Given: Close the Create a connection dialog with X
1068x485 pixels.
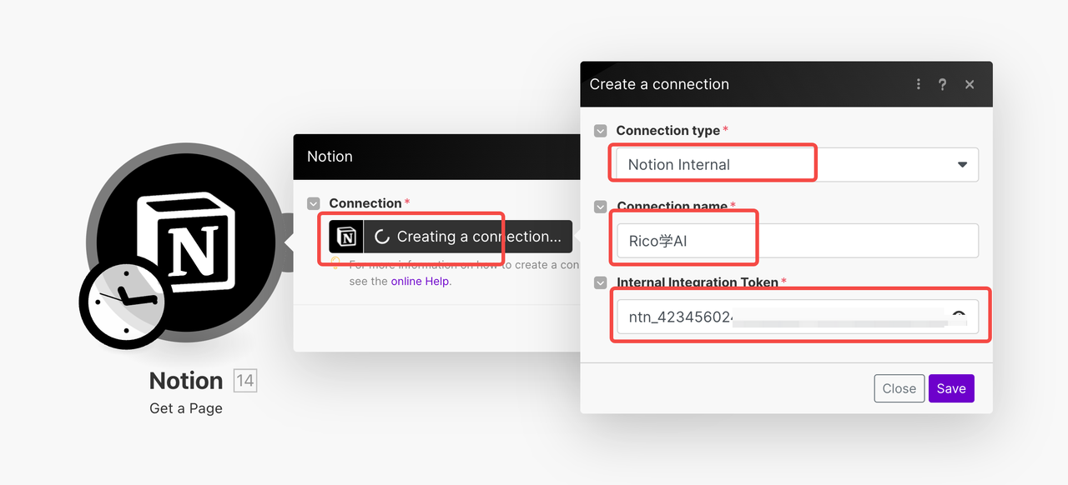Looking at the screenshot, I should (x=969, y=84).
